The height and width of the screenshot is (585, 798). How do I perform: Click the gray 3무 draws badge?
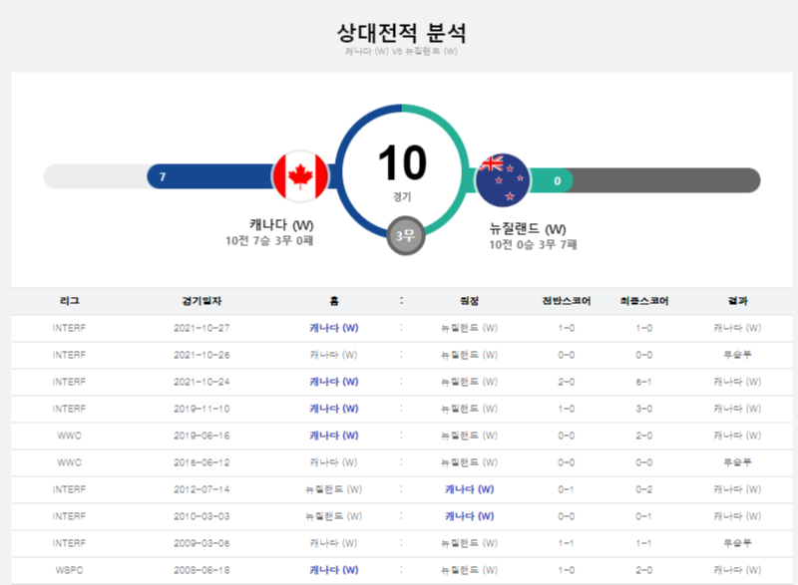(406, 236)
